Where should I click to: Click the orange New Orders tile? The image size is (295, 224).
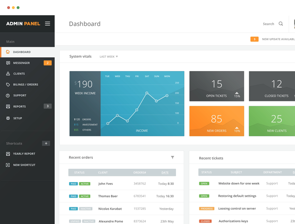pyautogui.click(x=216, y=121)
